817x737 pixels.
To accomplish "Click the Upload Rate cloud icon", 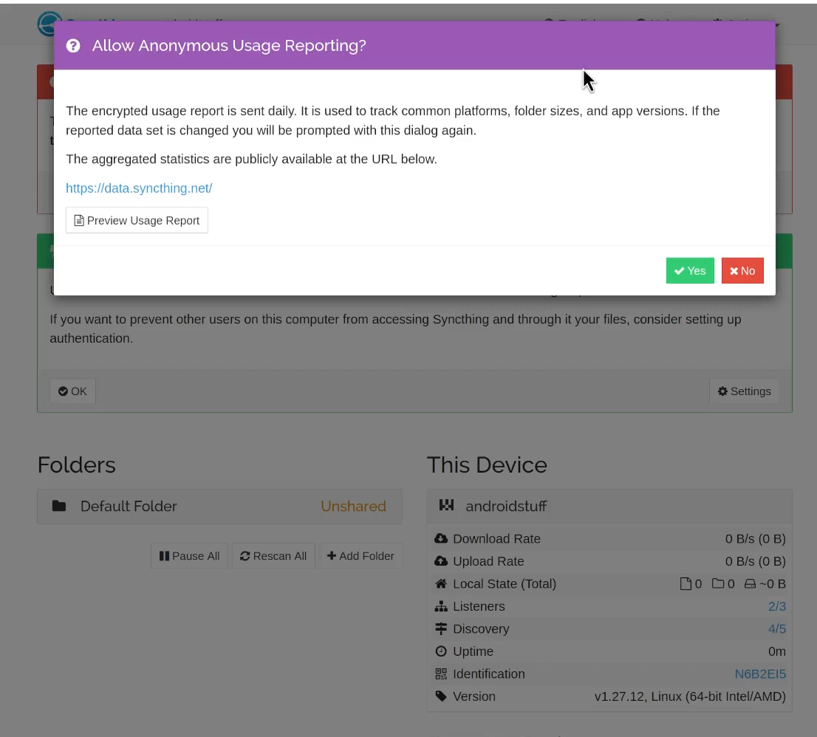I will 441,561.
